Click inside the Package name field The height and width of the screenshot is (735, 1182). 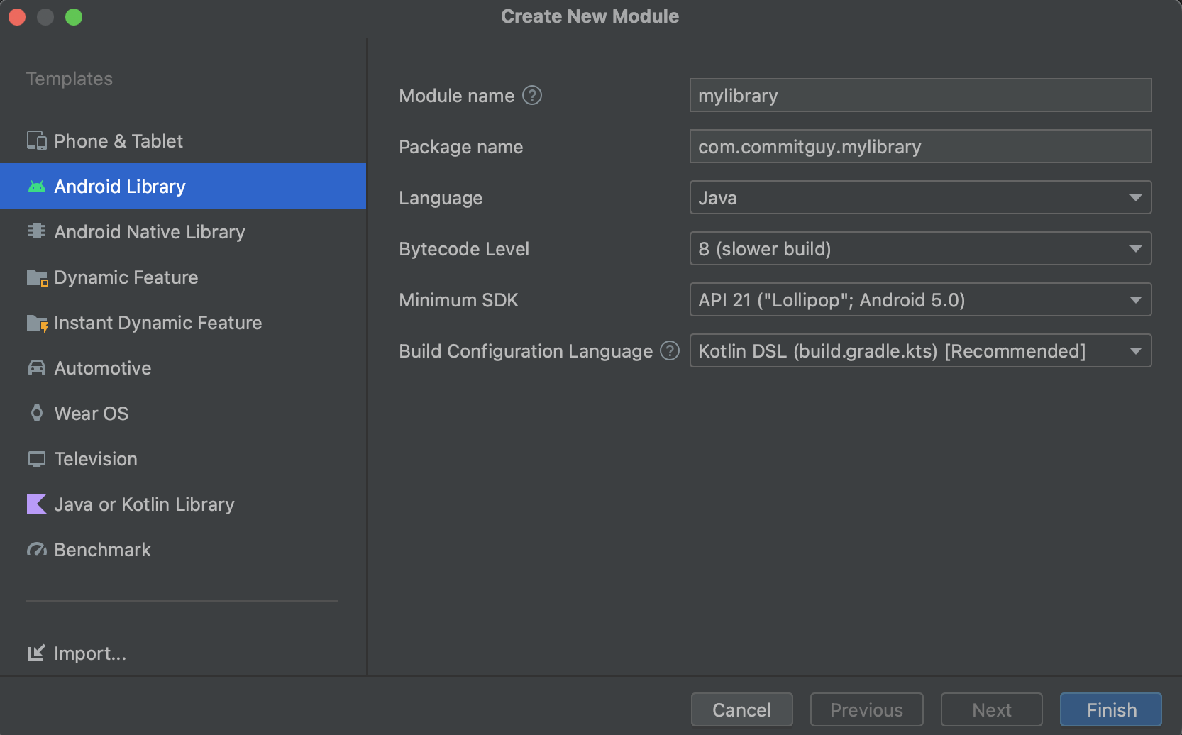point(920,146)
